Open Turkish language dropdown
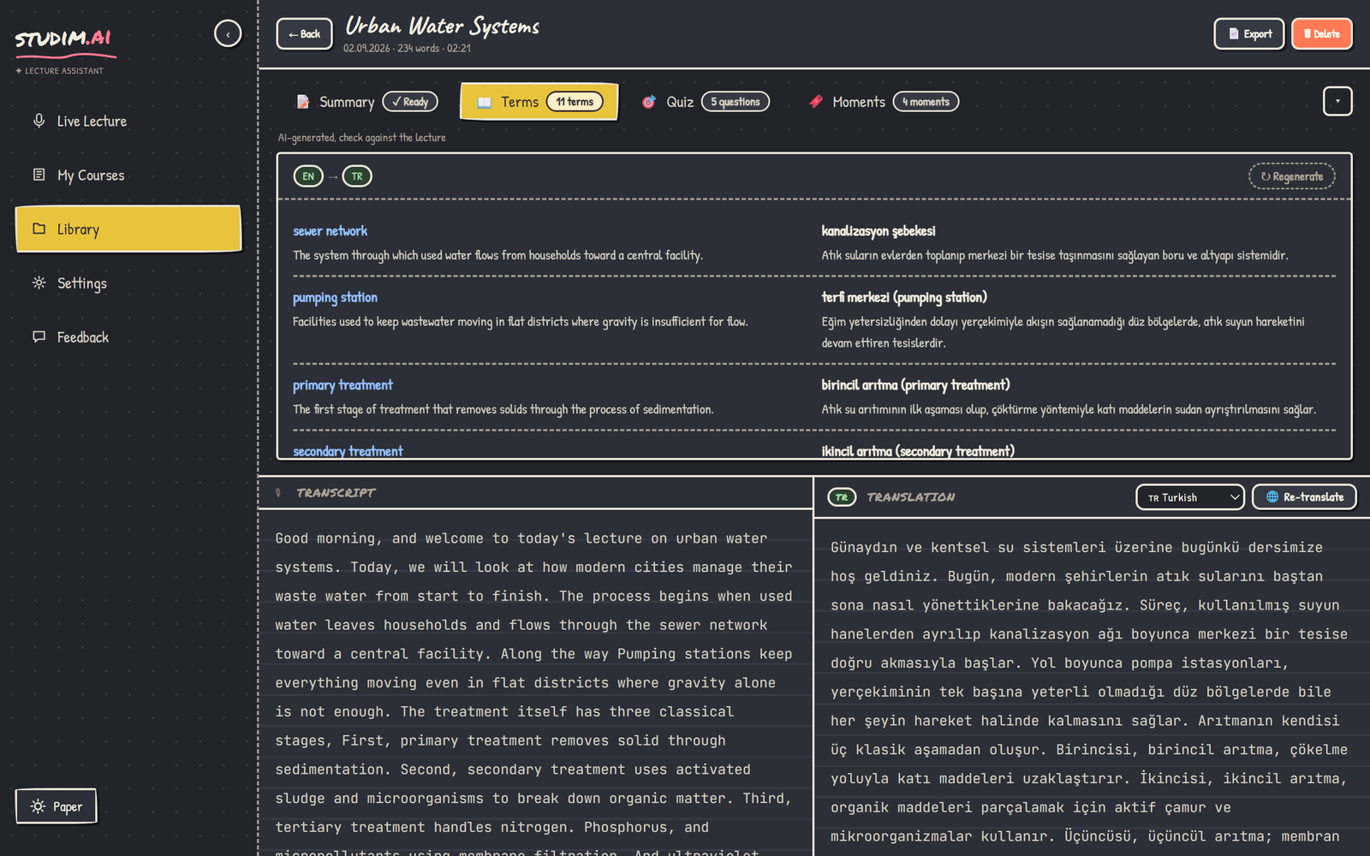Viewport: 1370px width, 856px height. coord(1190,497)
